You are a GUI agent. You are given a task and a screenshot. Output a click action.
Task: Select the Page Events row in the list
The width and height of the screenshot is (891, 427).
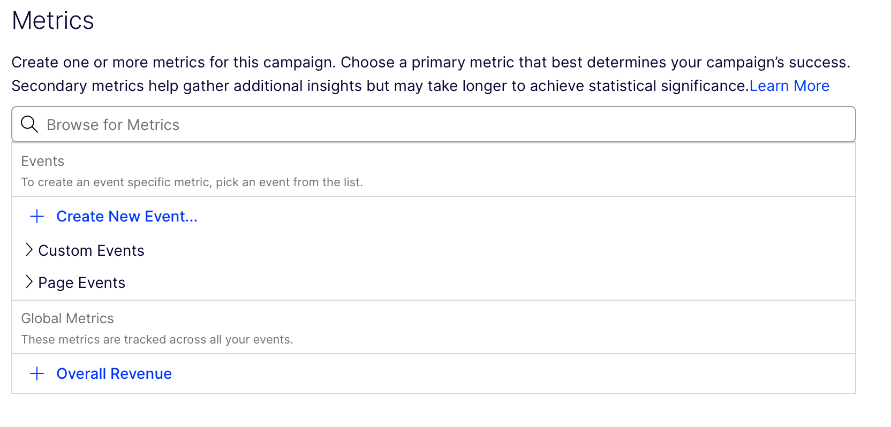(81, 282)
